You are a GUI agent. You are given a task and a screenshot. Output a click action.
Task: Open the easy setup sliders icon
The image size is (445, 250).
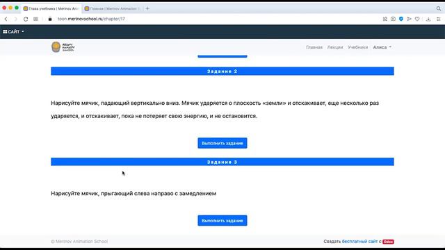pos(439,19)
